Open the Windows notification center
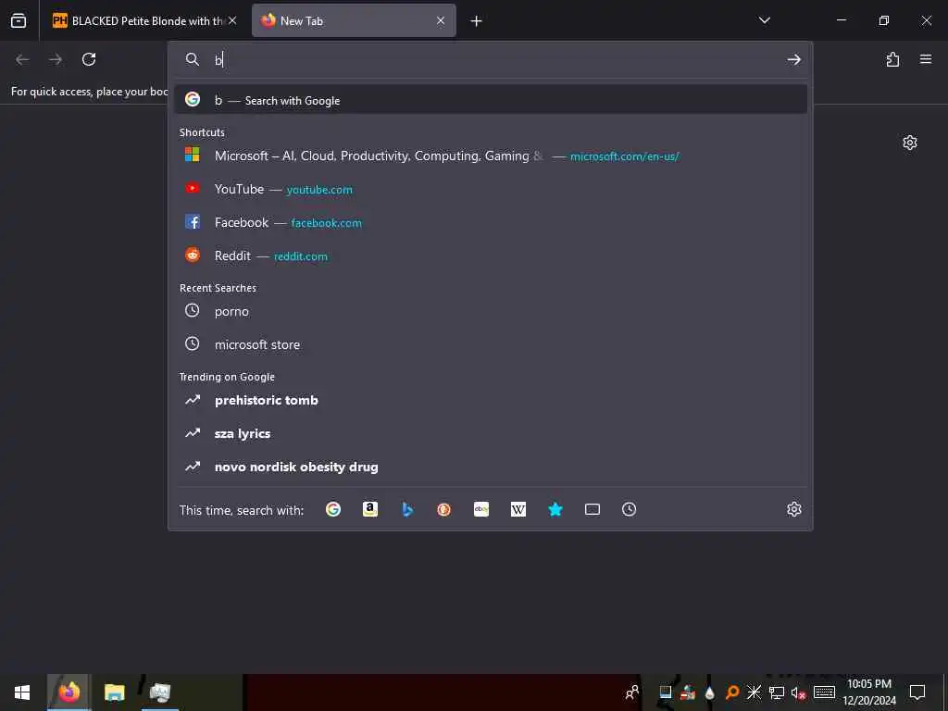948x711 pixels. pos(917,692)
